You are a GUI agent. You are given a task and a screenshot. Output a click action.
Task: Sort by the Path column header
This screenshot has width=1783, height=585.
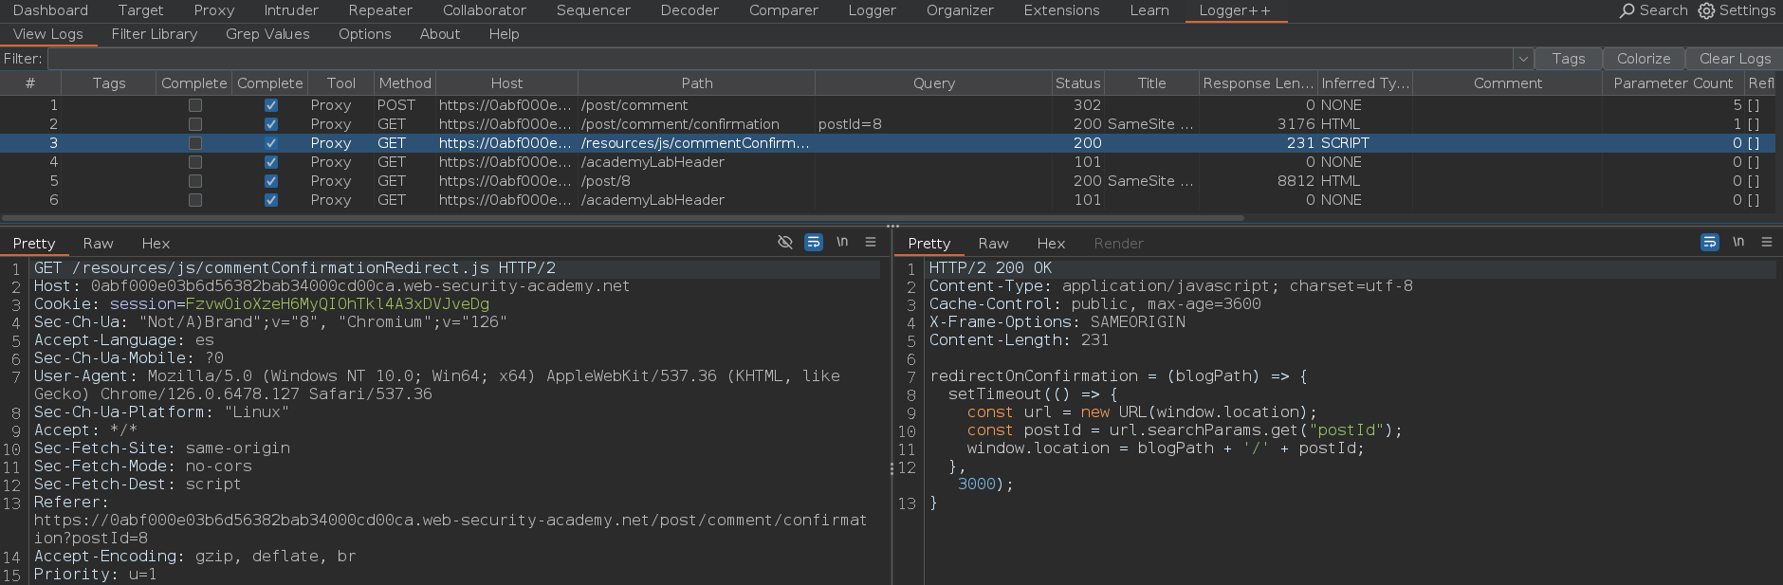tap(697, 83)
